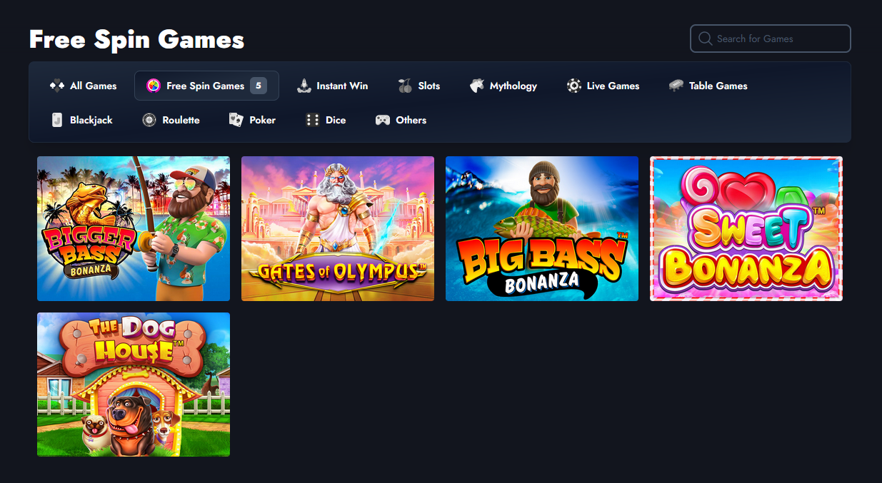Select the Free Spin Games tab

click(x=206, y=86)
